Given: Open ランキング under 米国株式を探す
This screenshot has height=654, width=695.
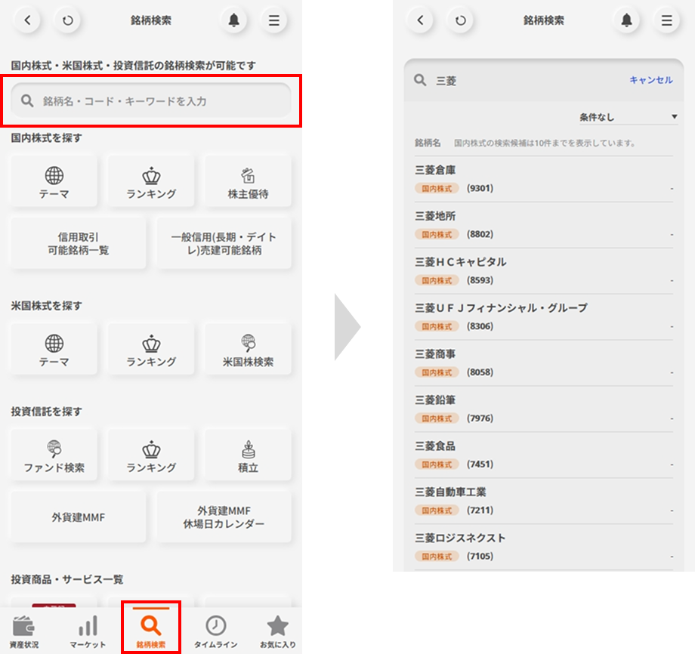Looking at the screenshot, I should [x=151, y=350].
